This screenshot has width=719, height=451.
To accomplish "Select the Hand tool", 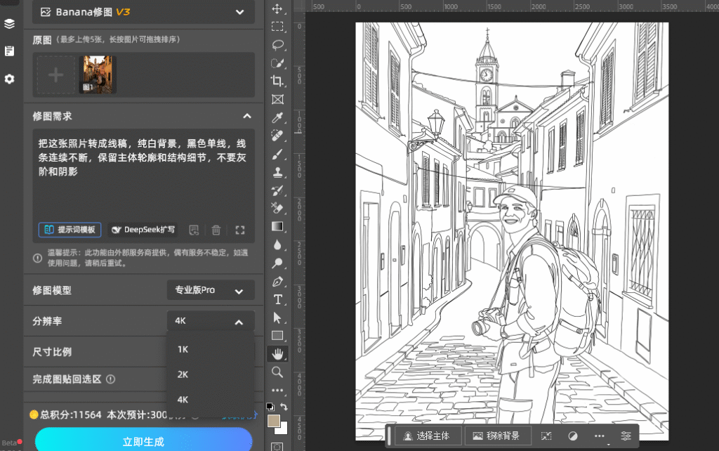I will coord(277,354).
